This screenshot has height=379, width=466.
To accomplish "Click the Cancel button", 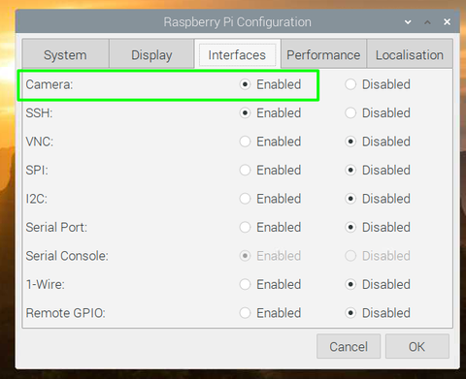I will click(349, 346).
